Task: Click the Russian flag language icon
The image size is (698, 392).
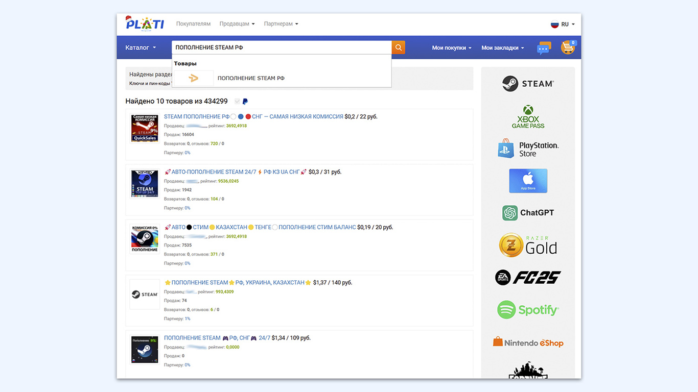Action: point(554,24)
